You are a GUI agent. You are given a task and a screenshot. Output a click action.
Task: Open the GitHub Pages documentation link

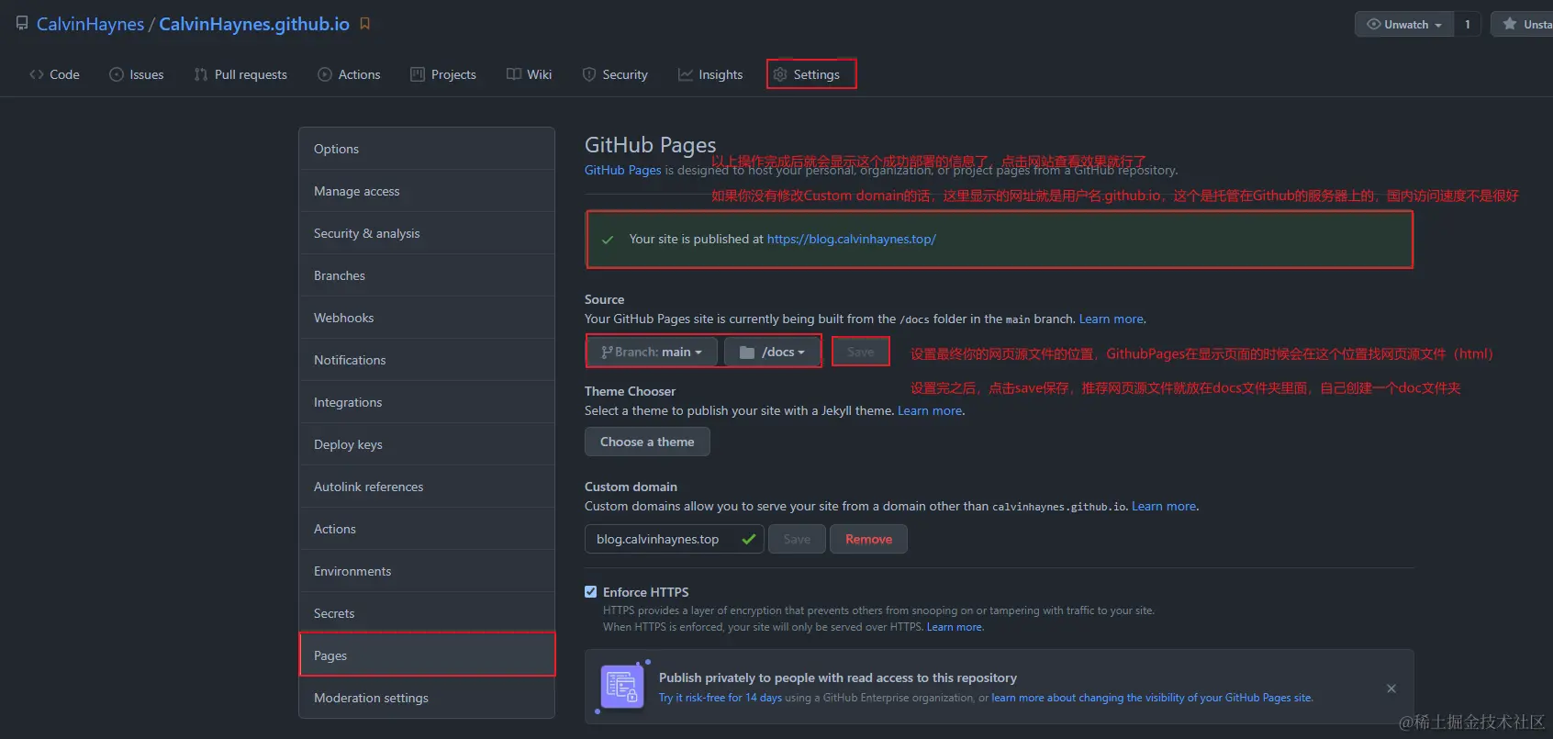(x=622, y=170)
